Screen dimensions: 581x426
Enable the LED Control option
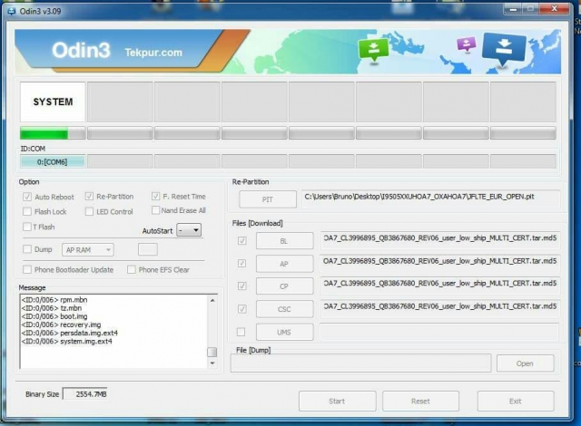[89, 211]
